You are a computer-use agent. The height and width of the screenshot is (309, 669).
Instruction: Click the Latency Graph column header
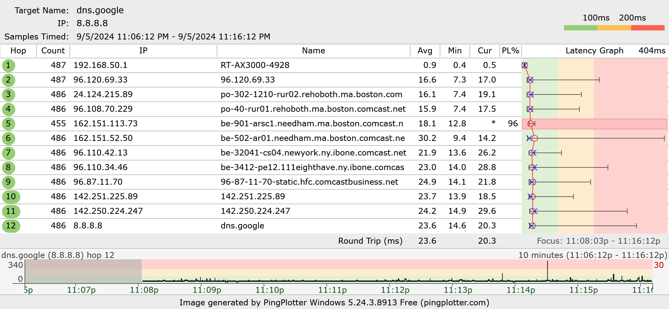(x=594, y=51)
